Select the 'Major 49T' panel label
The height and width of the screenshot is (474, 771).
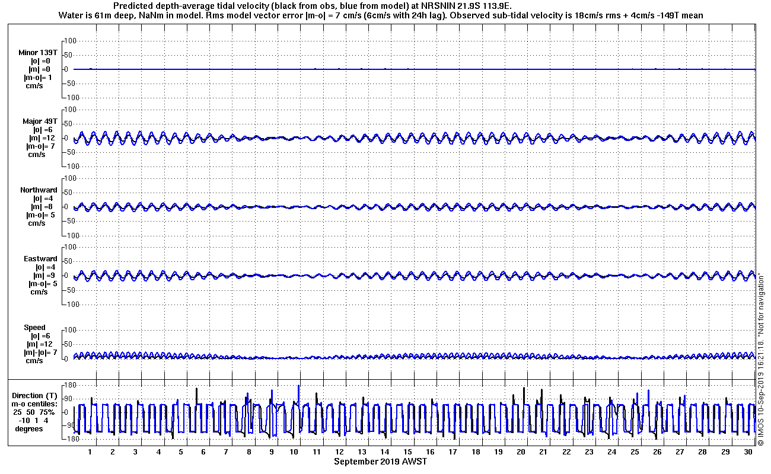(x=40, y=121)
